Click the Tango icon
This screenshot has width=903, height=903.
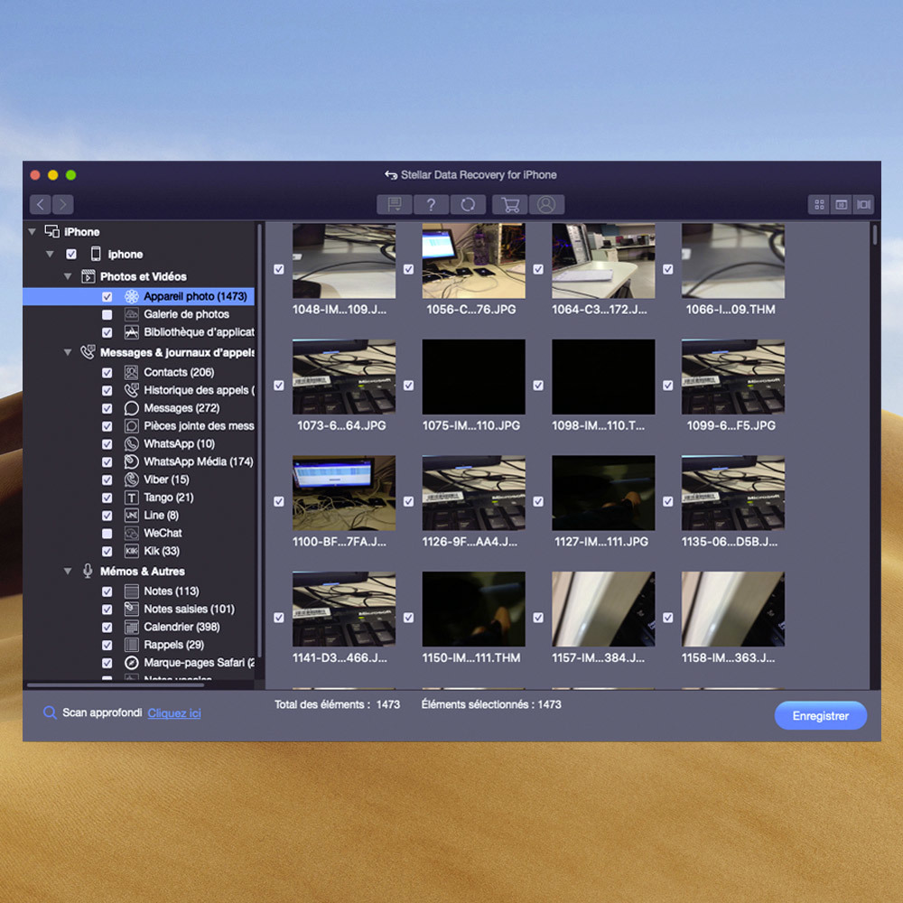pos(131,498)
